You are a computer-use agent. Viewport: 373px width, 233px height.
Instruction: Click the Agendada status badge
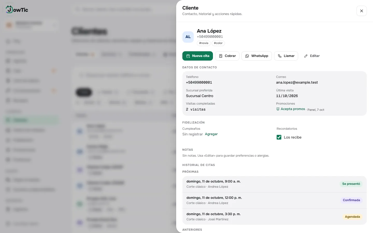353,217
